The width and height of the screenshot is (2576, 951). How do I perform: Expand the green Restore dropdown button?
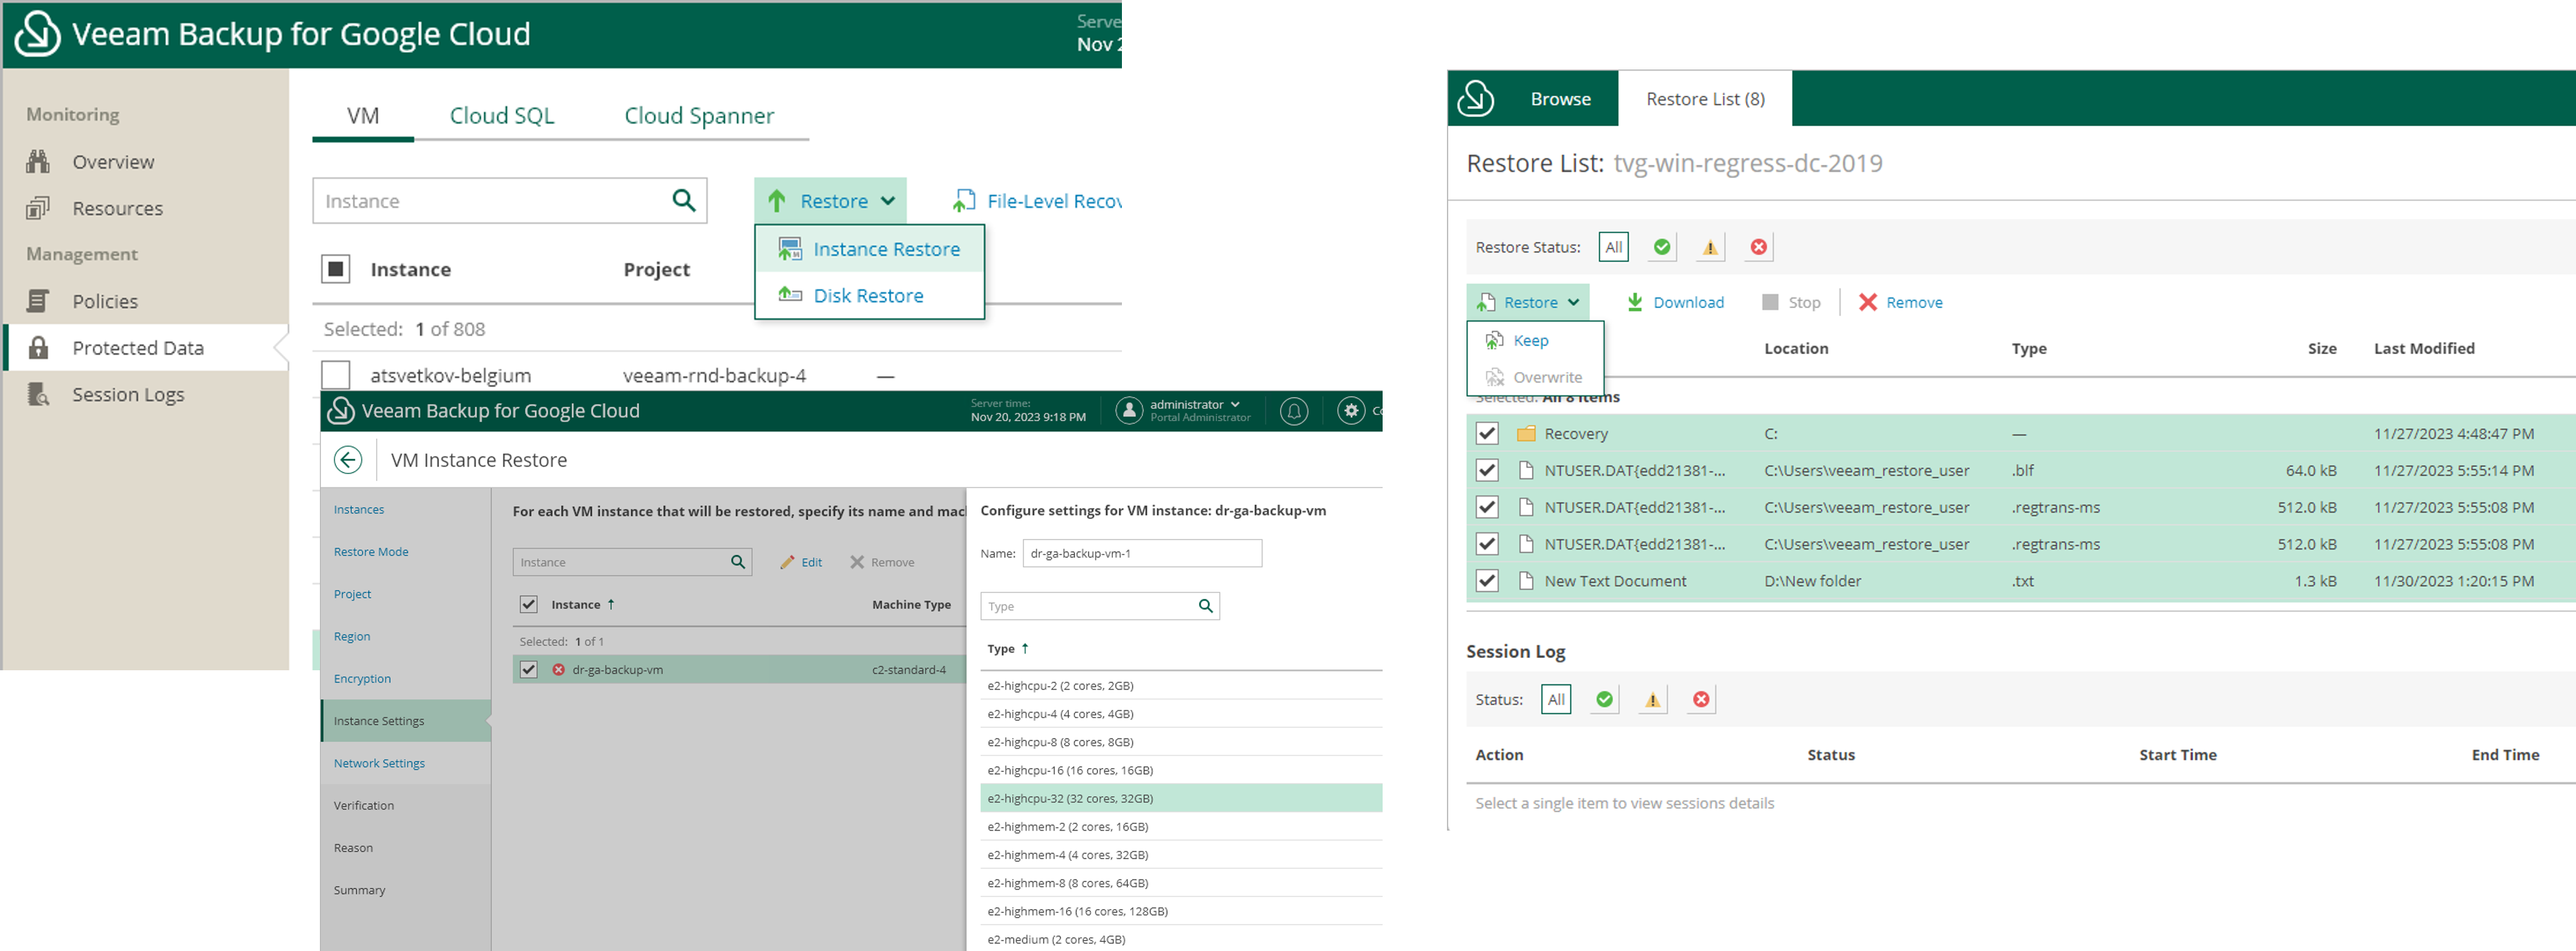[830, 201]
